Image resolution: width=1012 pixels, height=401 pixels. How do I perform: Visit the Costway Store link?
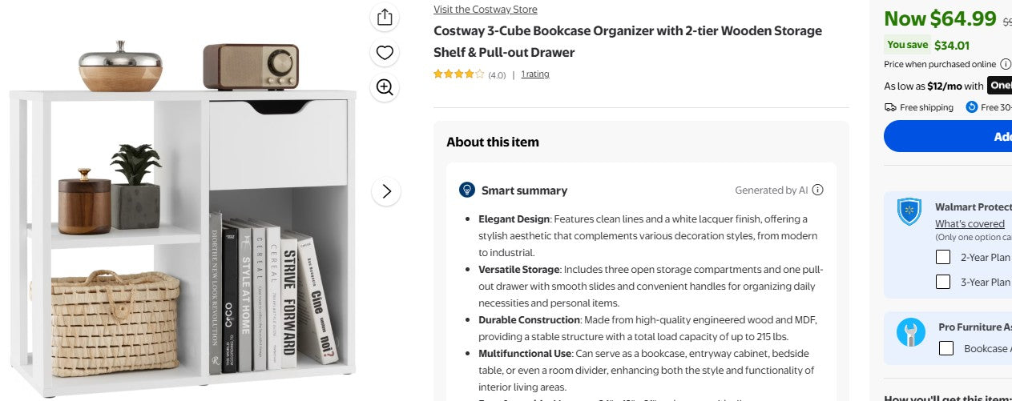[485, 10]
